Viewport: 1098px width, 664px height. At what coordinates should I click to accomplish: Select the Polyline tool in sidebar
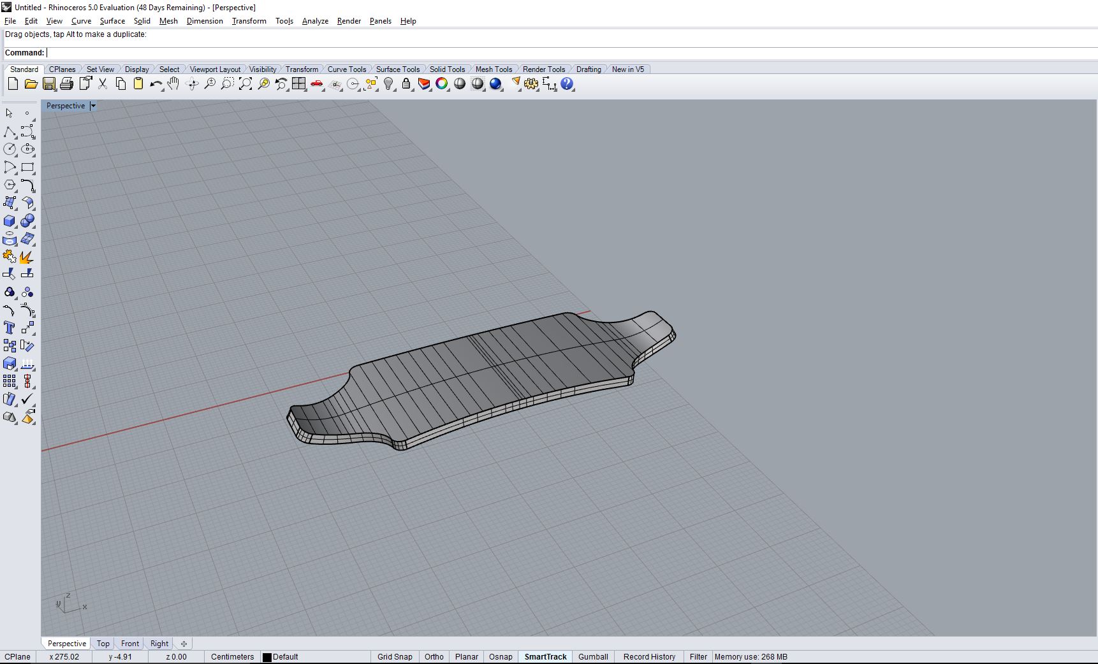[10, 131]
